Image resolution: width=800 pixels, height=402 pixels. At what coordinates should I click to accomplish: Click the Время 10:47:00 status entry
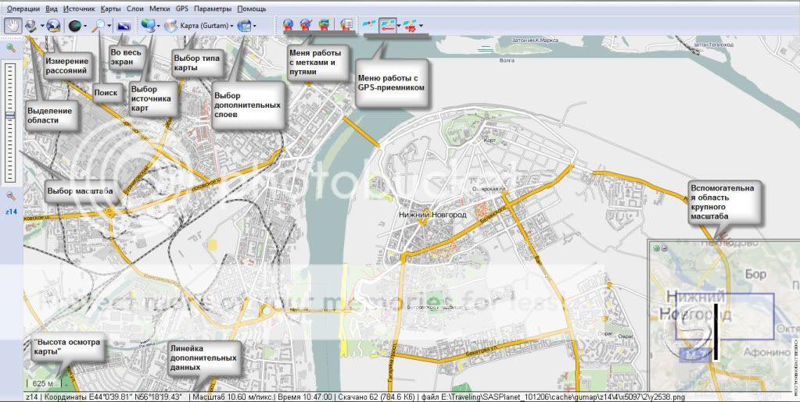304,397
